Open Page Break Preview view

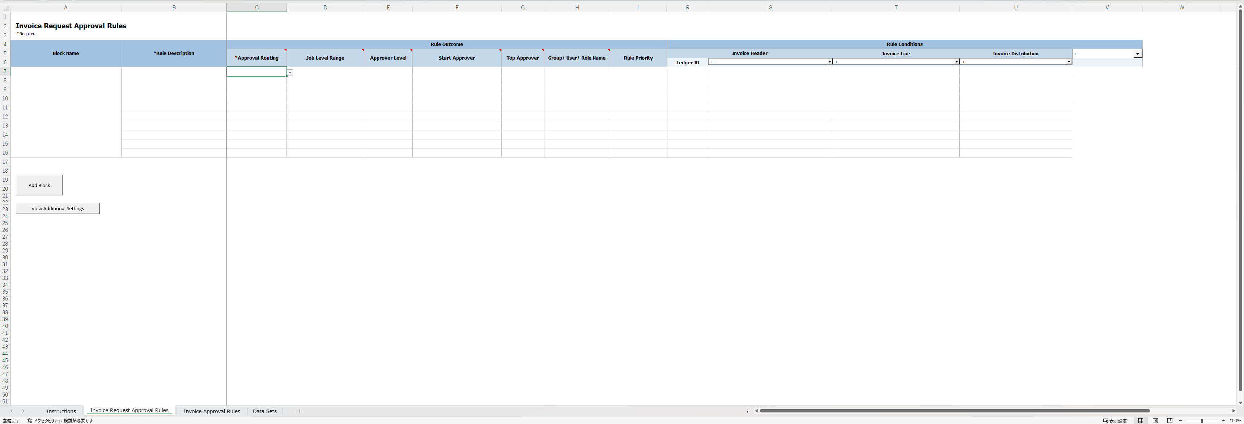[x=1169, y=421]
